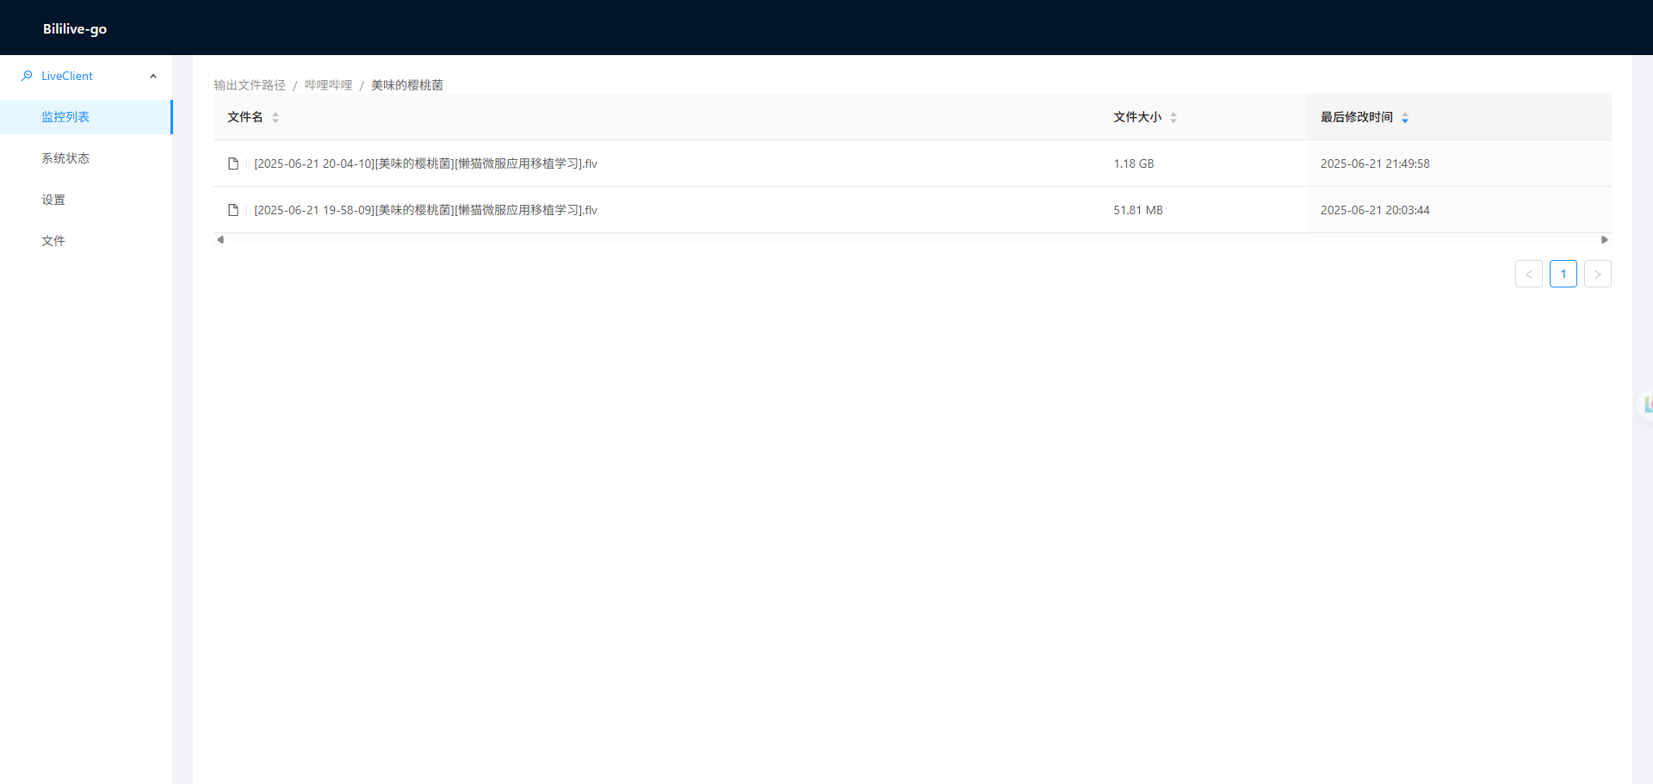Image resolution: width=1653 pixels, height=784 pixels.
Task: Open the 文件 menu item
Action: pyautogui.click(x=86, y=241)
